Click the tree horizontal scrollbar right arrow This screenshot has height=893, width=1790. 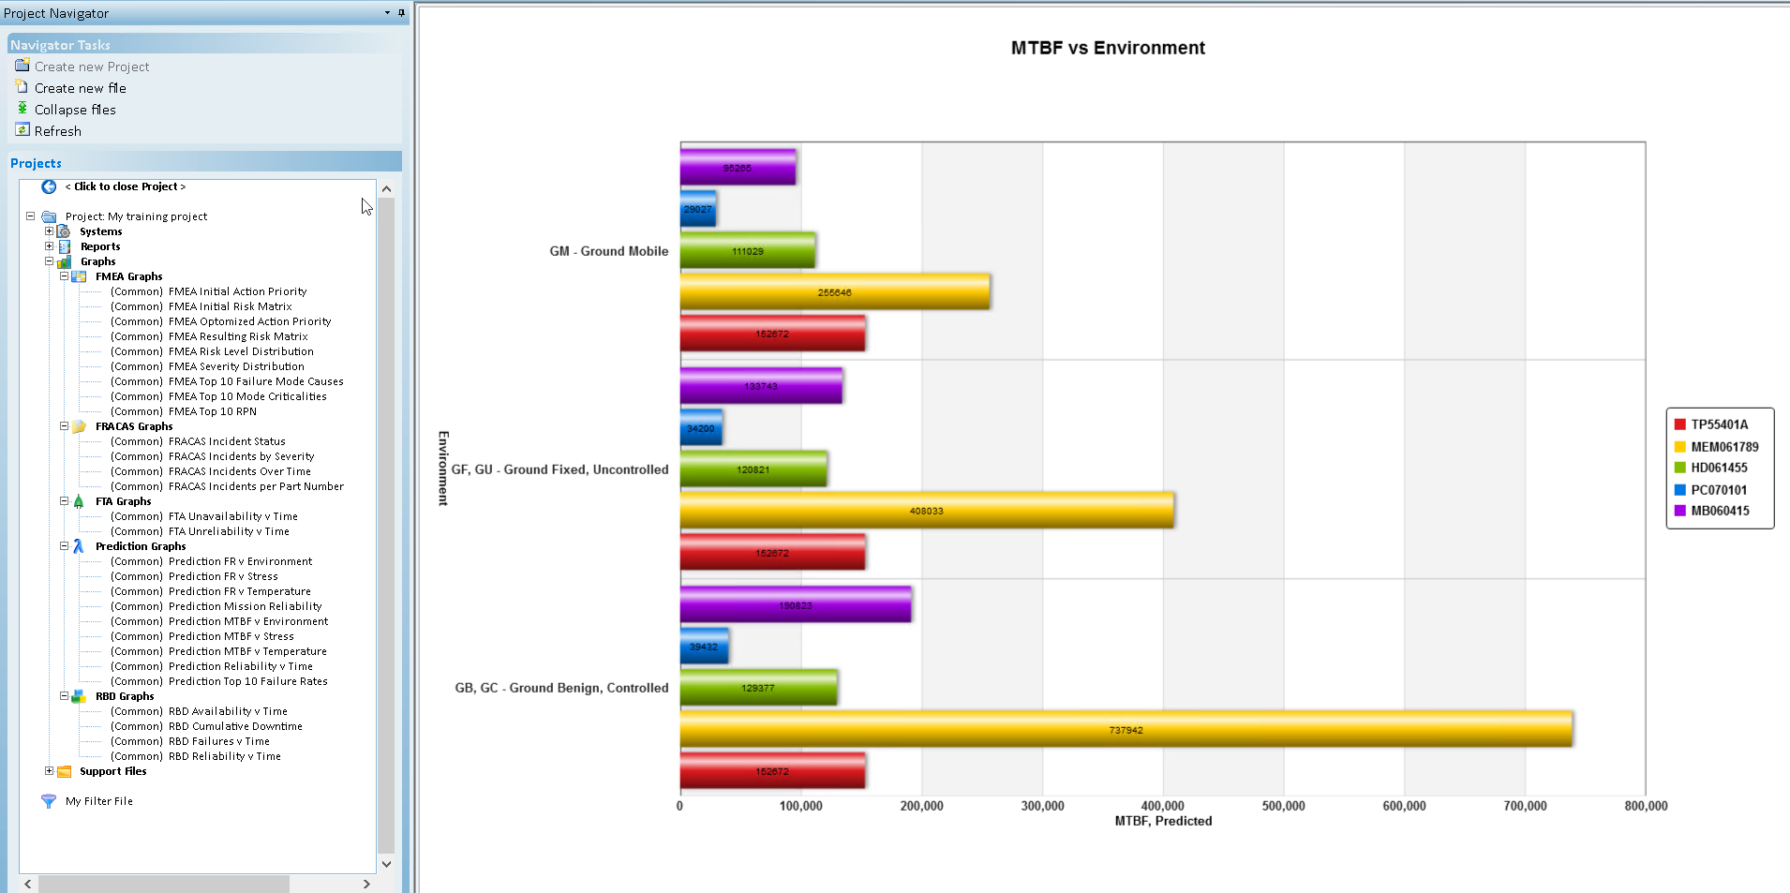point(366,884)
